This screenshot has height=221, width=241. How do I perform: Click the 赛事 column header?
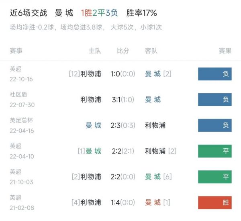16,51
